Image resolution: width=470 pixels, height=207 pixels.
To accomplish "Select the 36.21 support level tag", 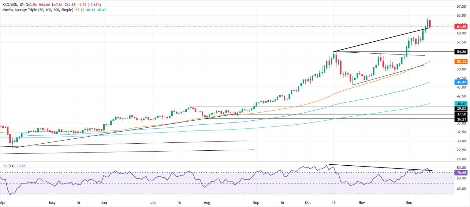I will click(461, 119).
